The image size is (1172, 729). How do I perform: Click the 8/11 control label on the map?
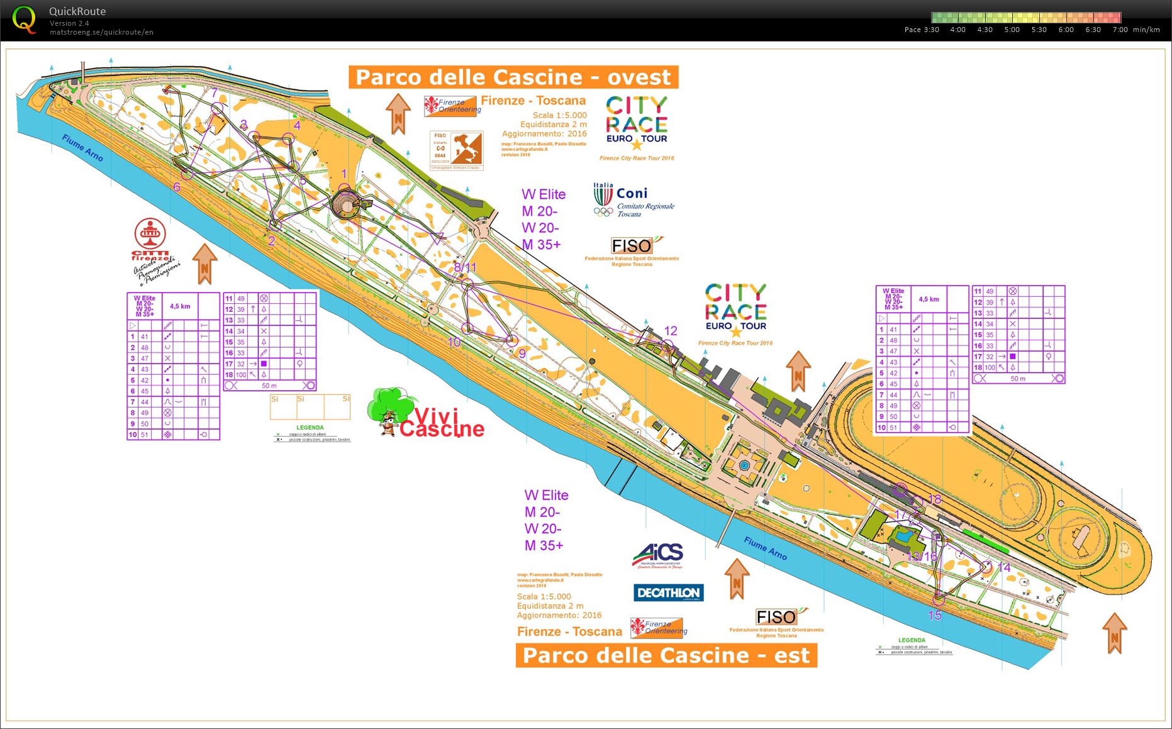tap(466, 267)
